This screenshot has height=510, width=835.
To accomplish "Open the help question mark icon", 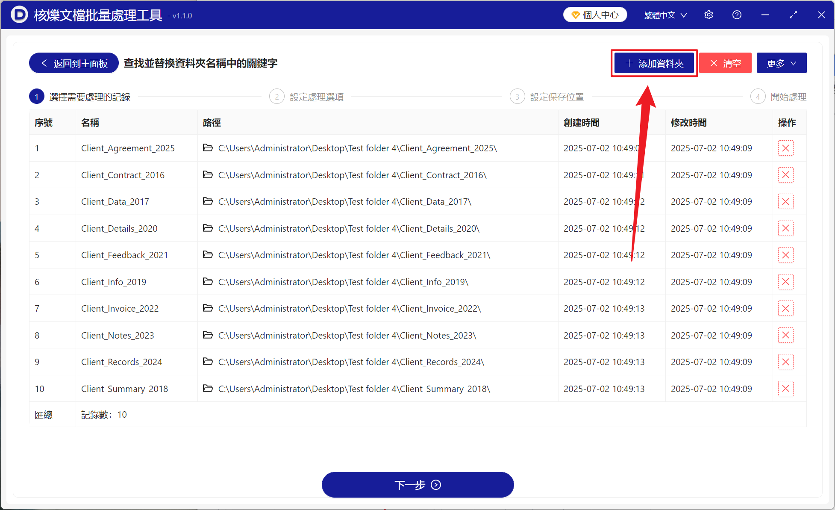I will 737,15.
